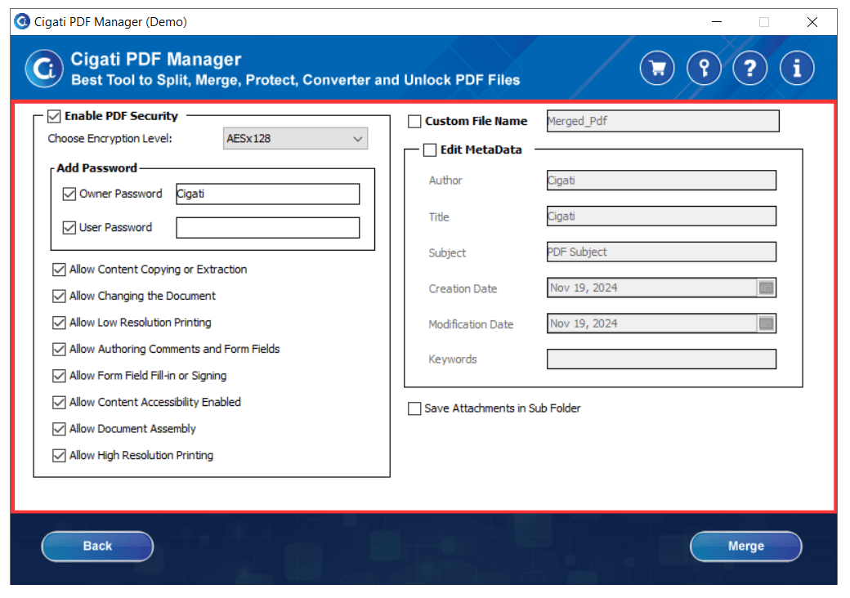Enable the Custom File Name checkbox
850x598 pixels.
(414, 122)
